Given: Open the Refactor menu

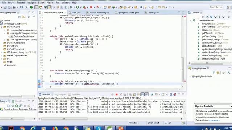Looking at the screenshot, I should (21, 3).
